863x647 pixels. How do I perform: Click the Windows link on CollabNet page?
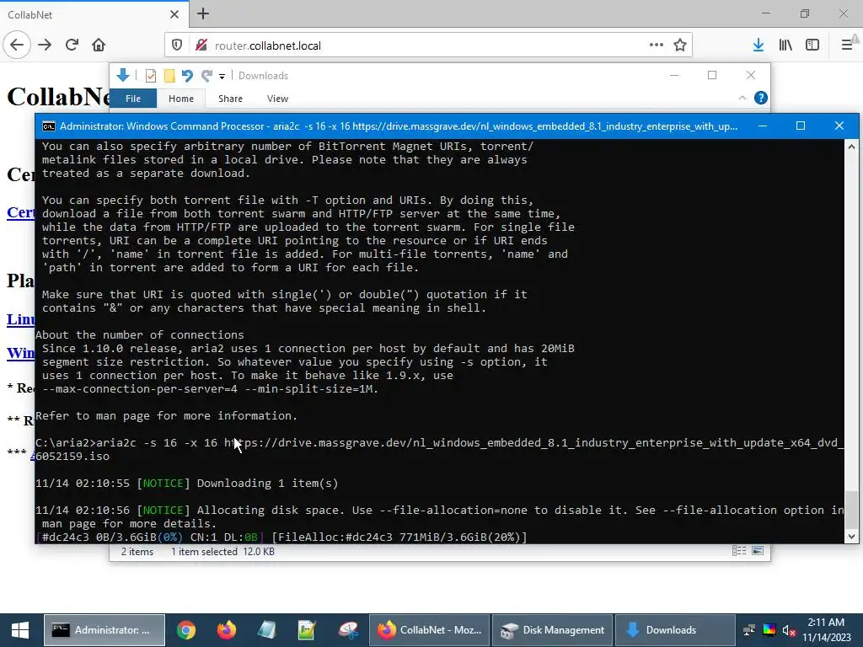click(20, 353)
